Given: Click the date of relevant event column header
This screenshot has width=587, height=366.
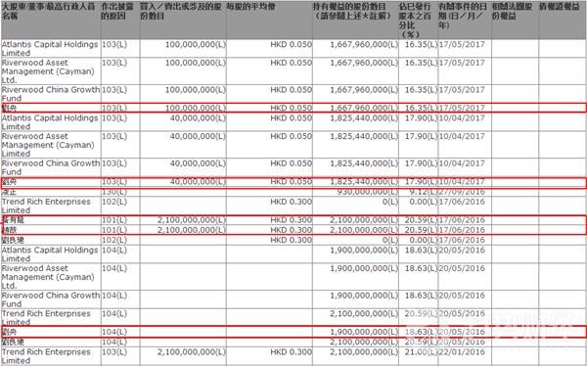Looking at the screenshot, I should [463, 16].
